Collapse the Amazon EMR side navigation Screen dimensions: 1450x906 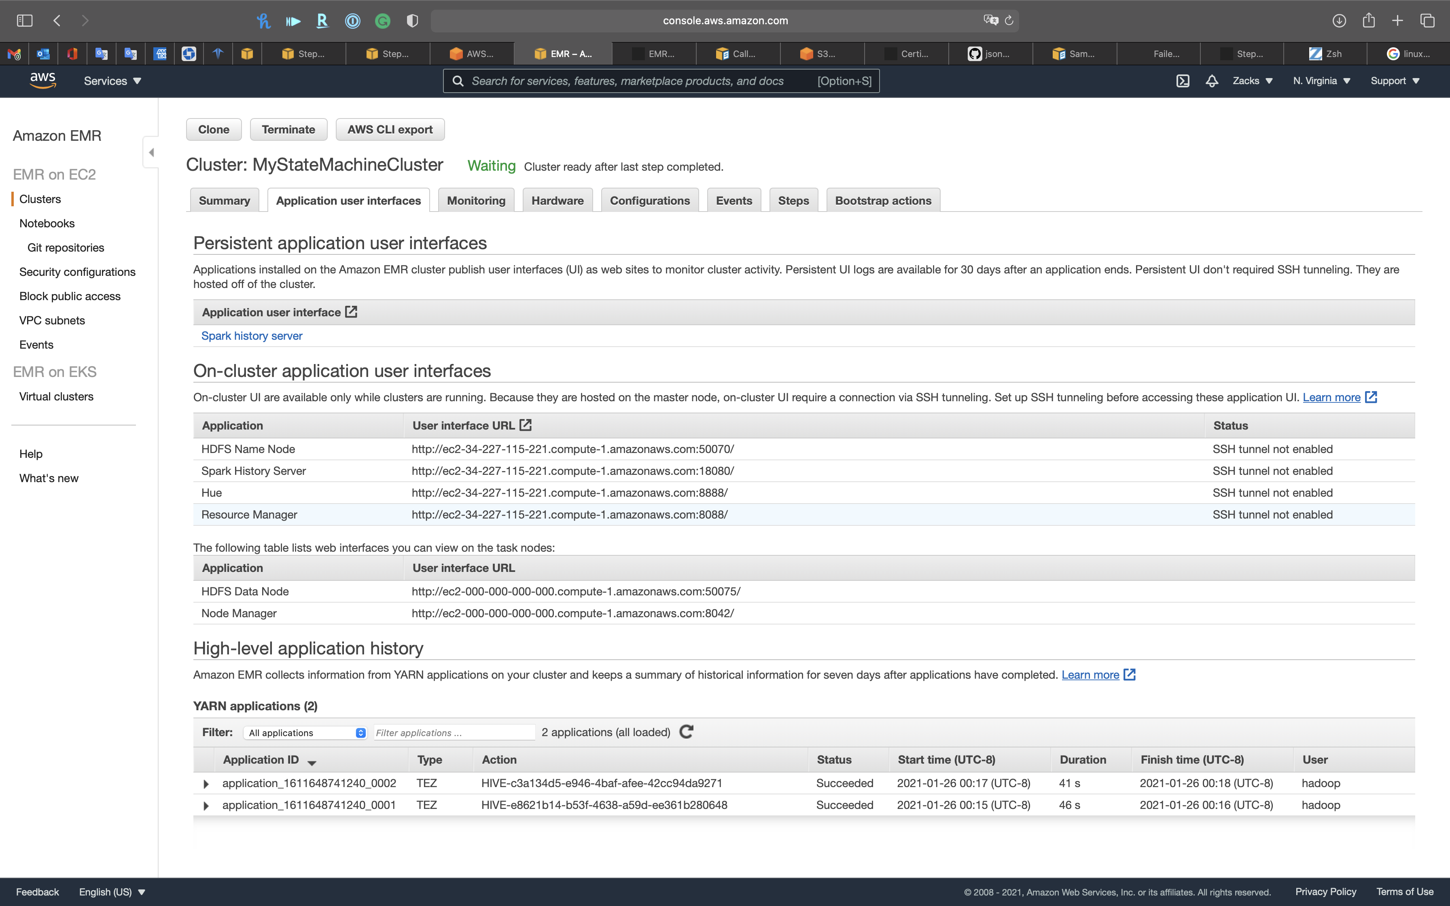coord(151,152)
